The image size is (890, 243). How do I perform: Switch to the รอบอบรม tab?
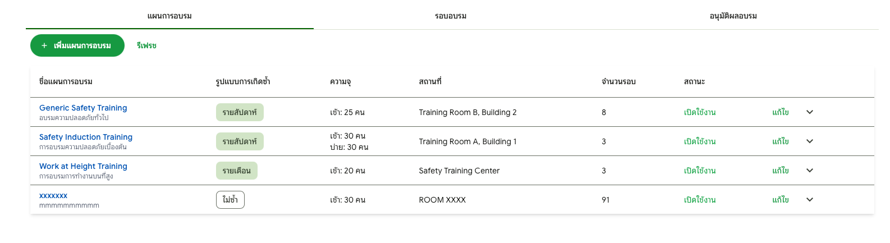point(451,16)
